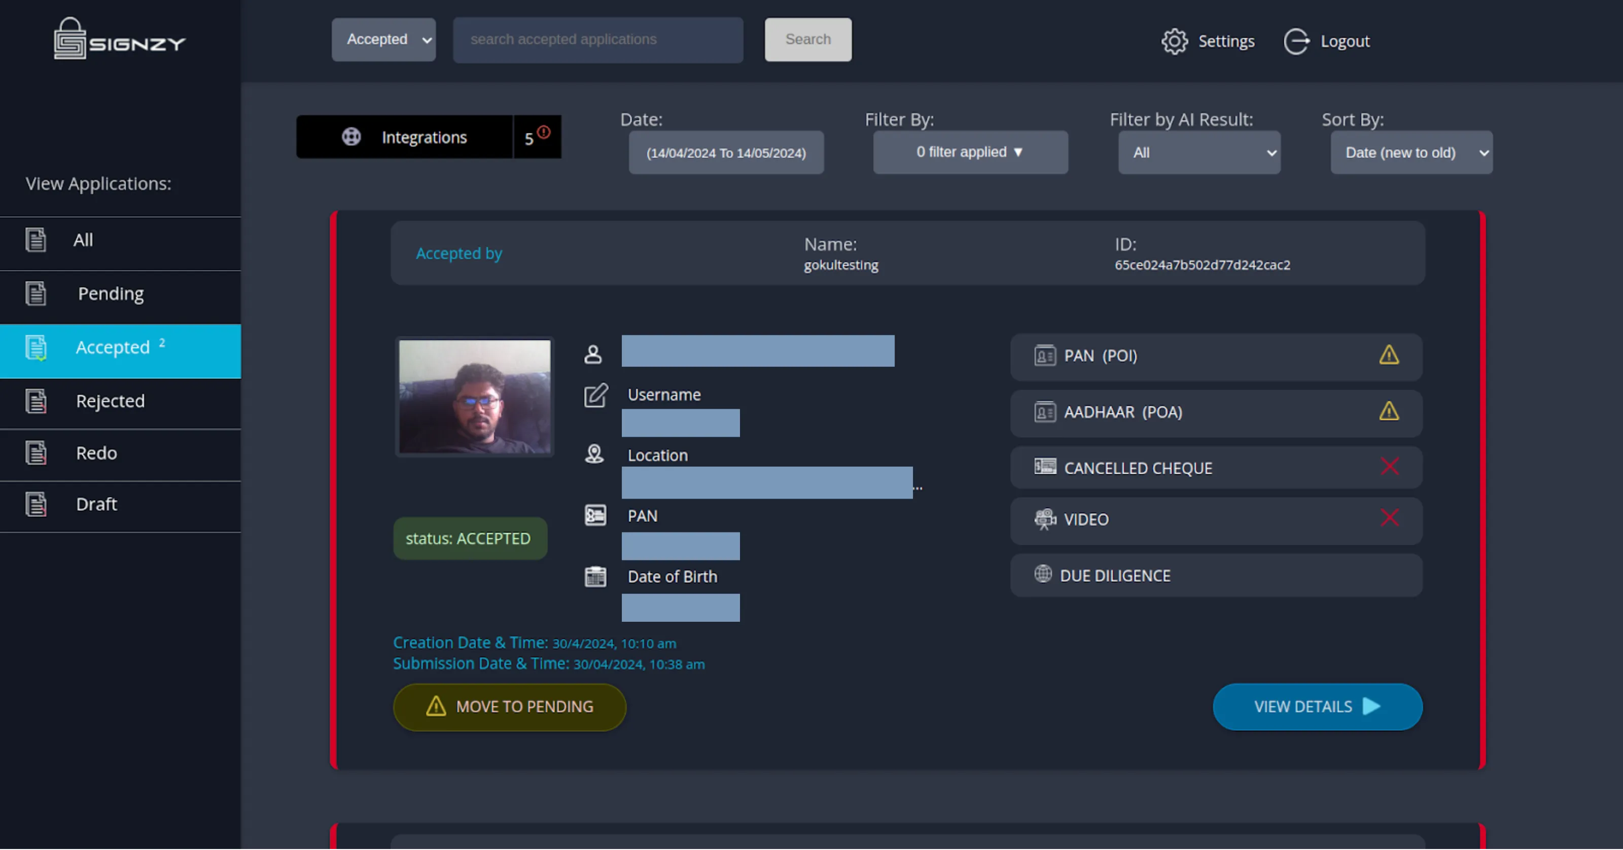Click the PAN (POI) warning triangle icon
The height and width of the screenshot is (850, 1623).
click(1389, 356)
